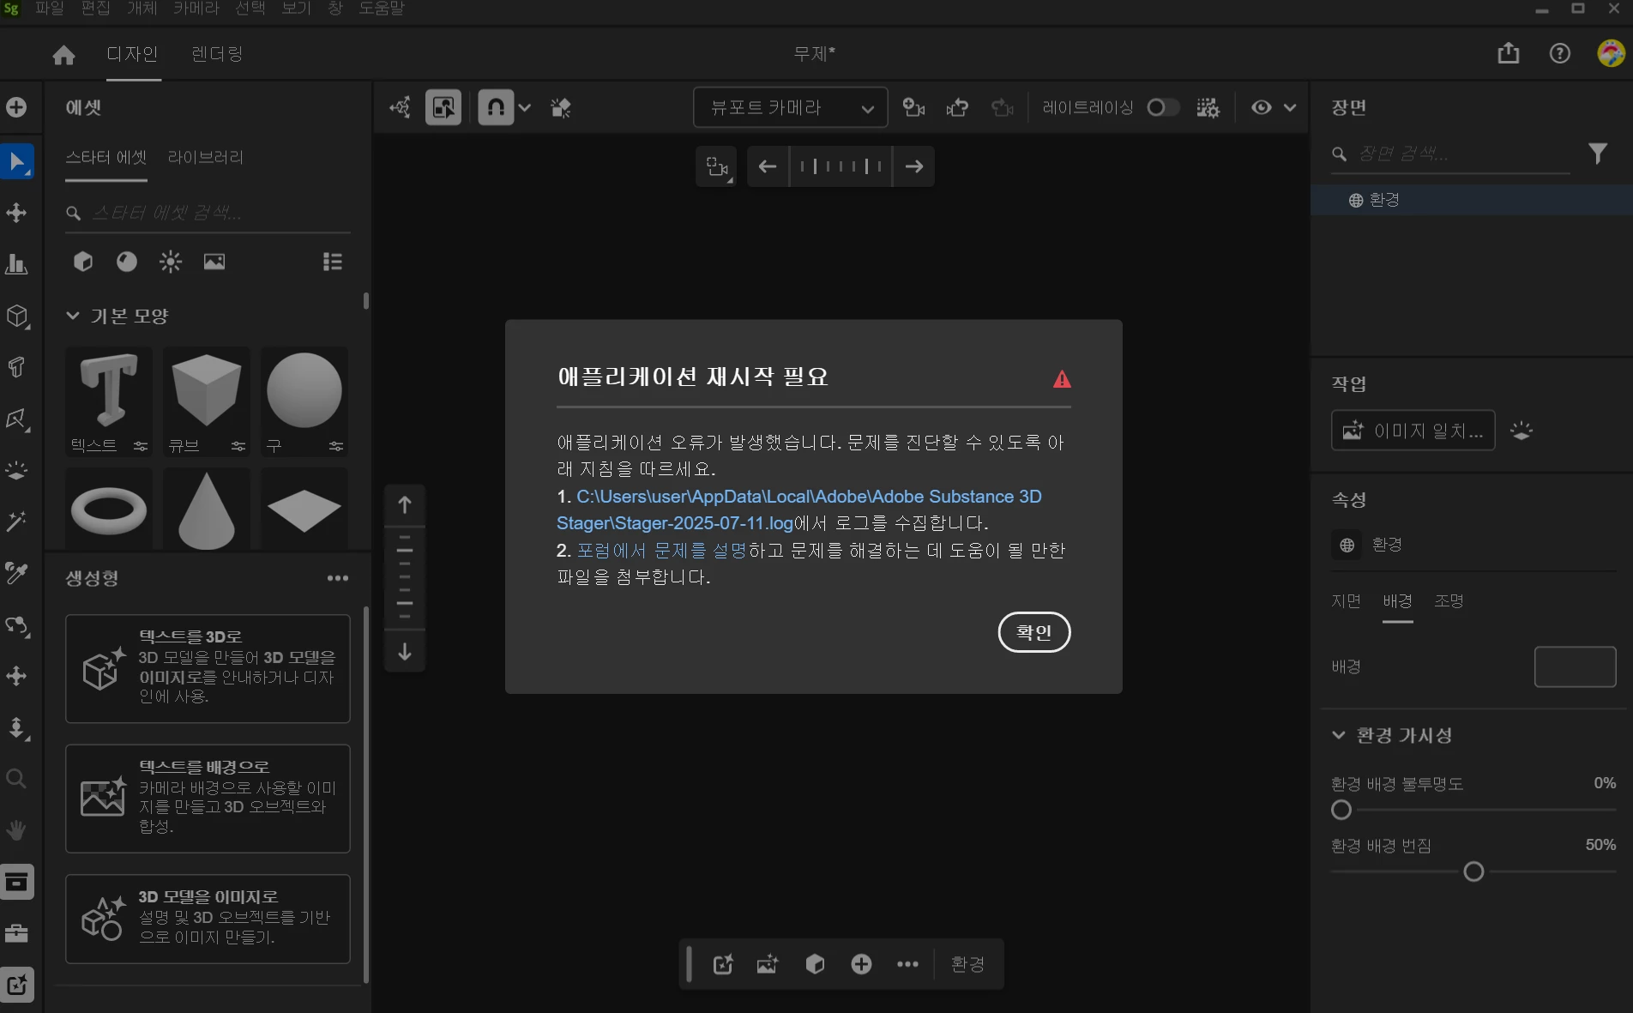Select the magic wand tool

tap(16, 522)
